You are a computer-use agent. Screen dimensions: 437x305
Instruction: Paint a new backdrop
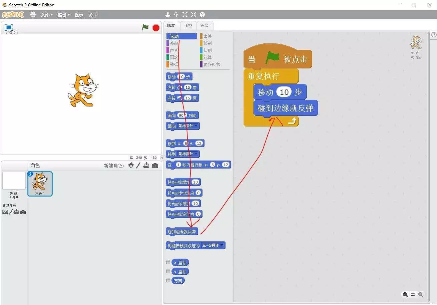(x=11, y=212)
